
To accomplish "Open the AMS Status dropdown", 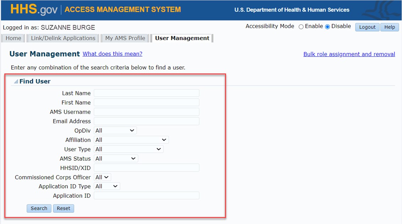I will tap(116, 159).
